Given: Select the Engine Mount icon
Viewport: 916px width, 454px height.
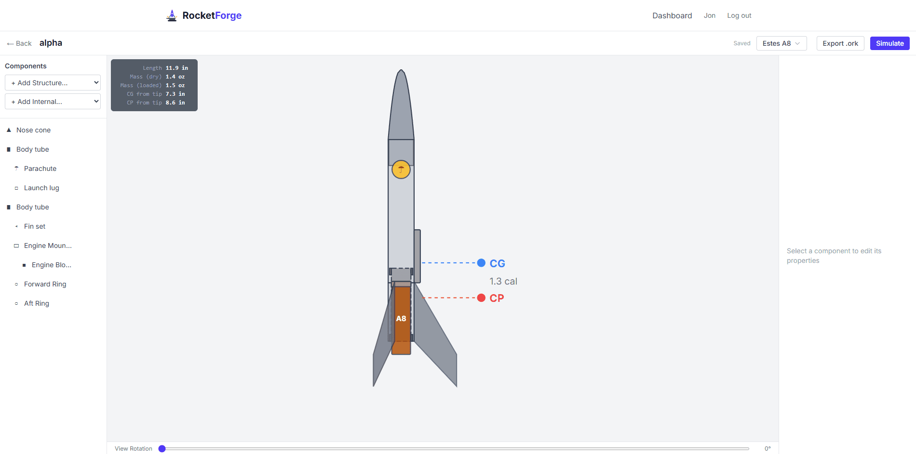Looking at the screenshot, I should point(16,245).
